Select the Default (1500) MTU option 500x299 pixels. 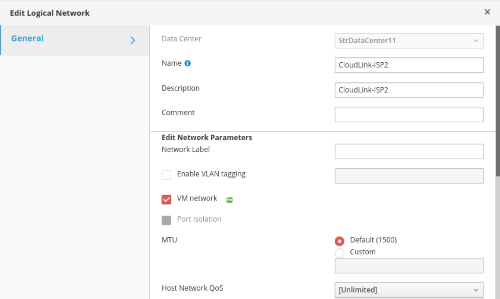tap(340, 241)
